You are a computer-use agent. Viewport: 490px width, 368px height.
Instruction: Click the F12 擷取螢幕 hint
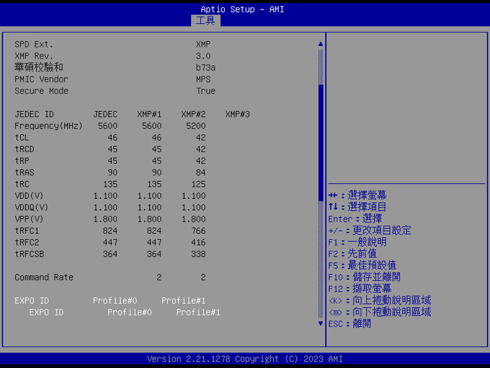[x=360, y=288]
